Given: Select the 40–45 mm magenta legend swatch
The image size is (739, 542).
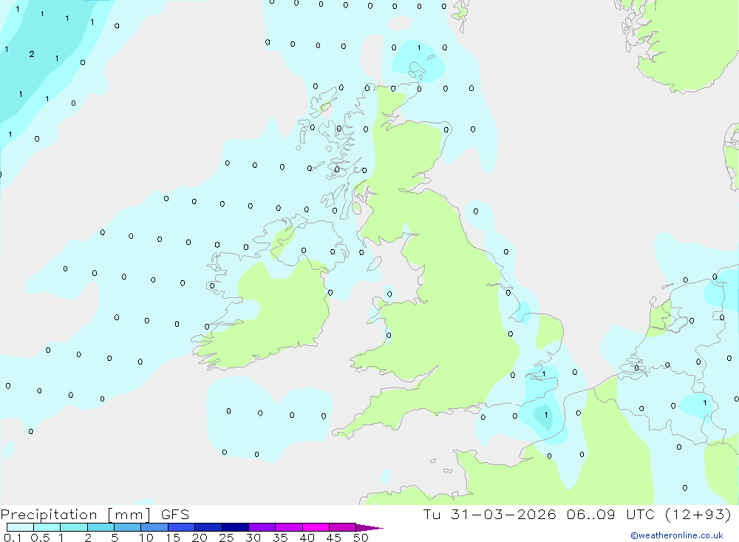Looking at the screenshot, I should coord(316,527).
